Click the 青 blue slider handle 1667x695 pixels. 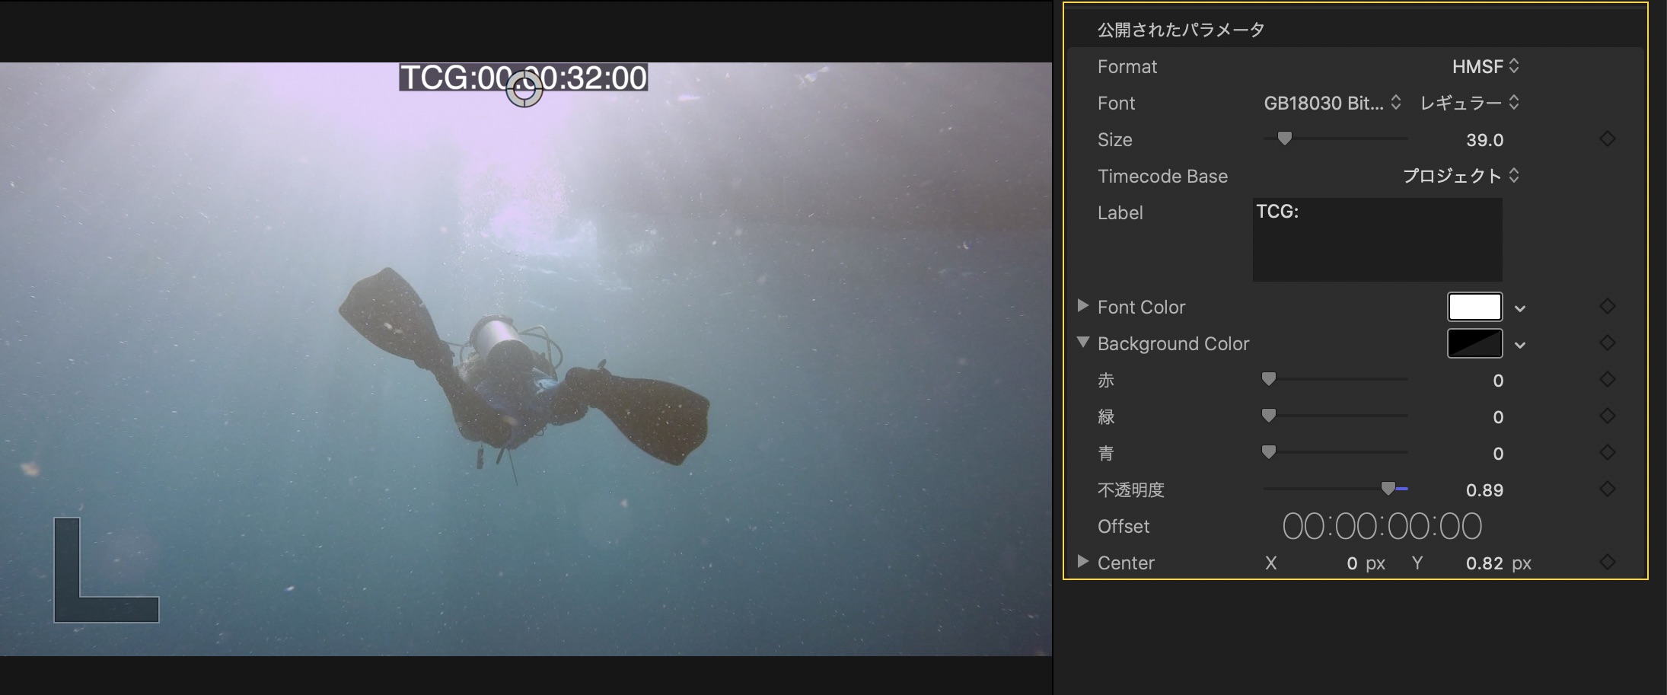point(1268,452)
